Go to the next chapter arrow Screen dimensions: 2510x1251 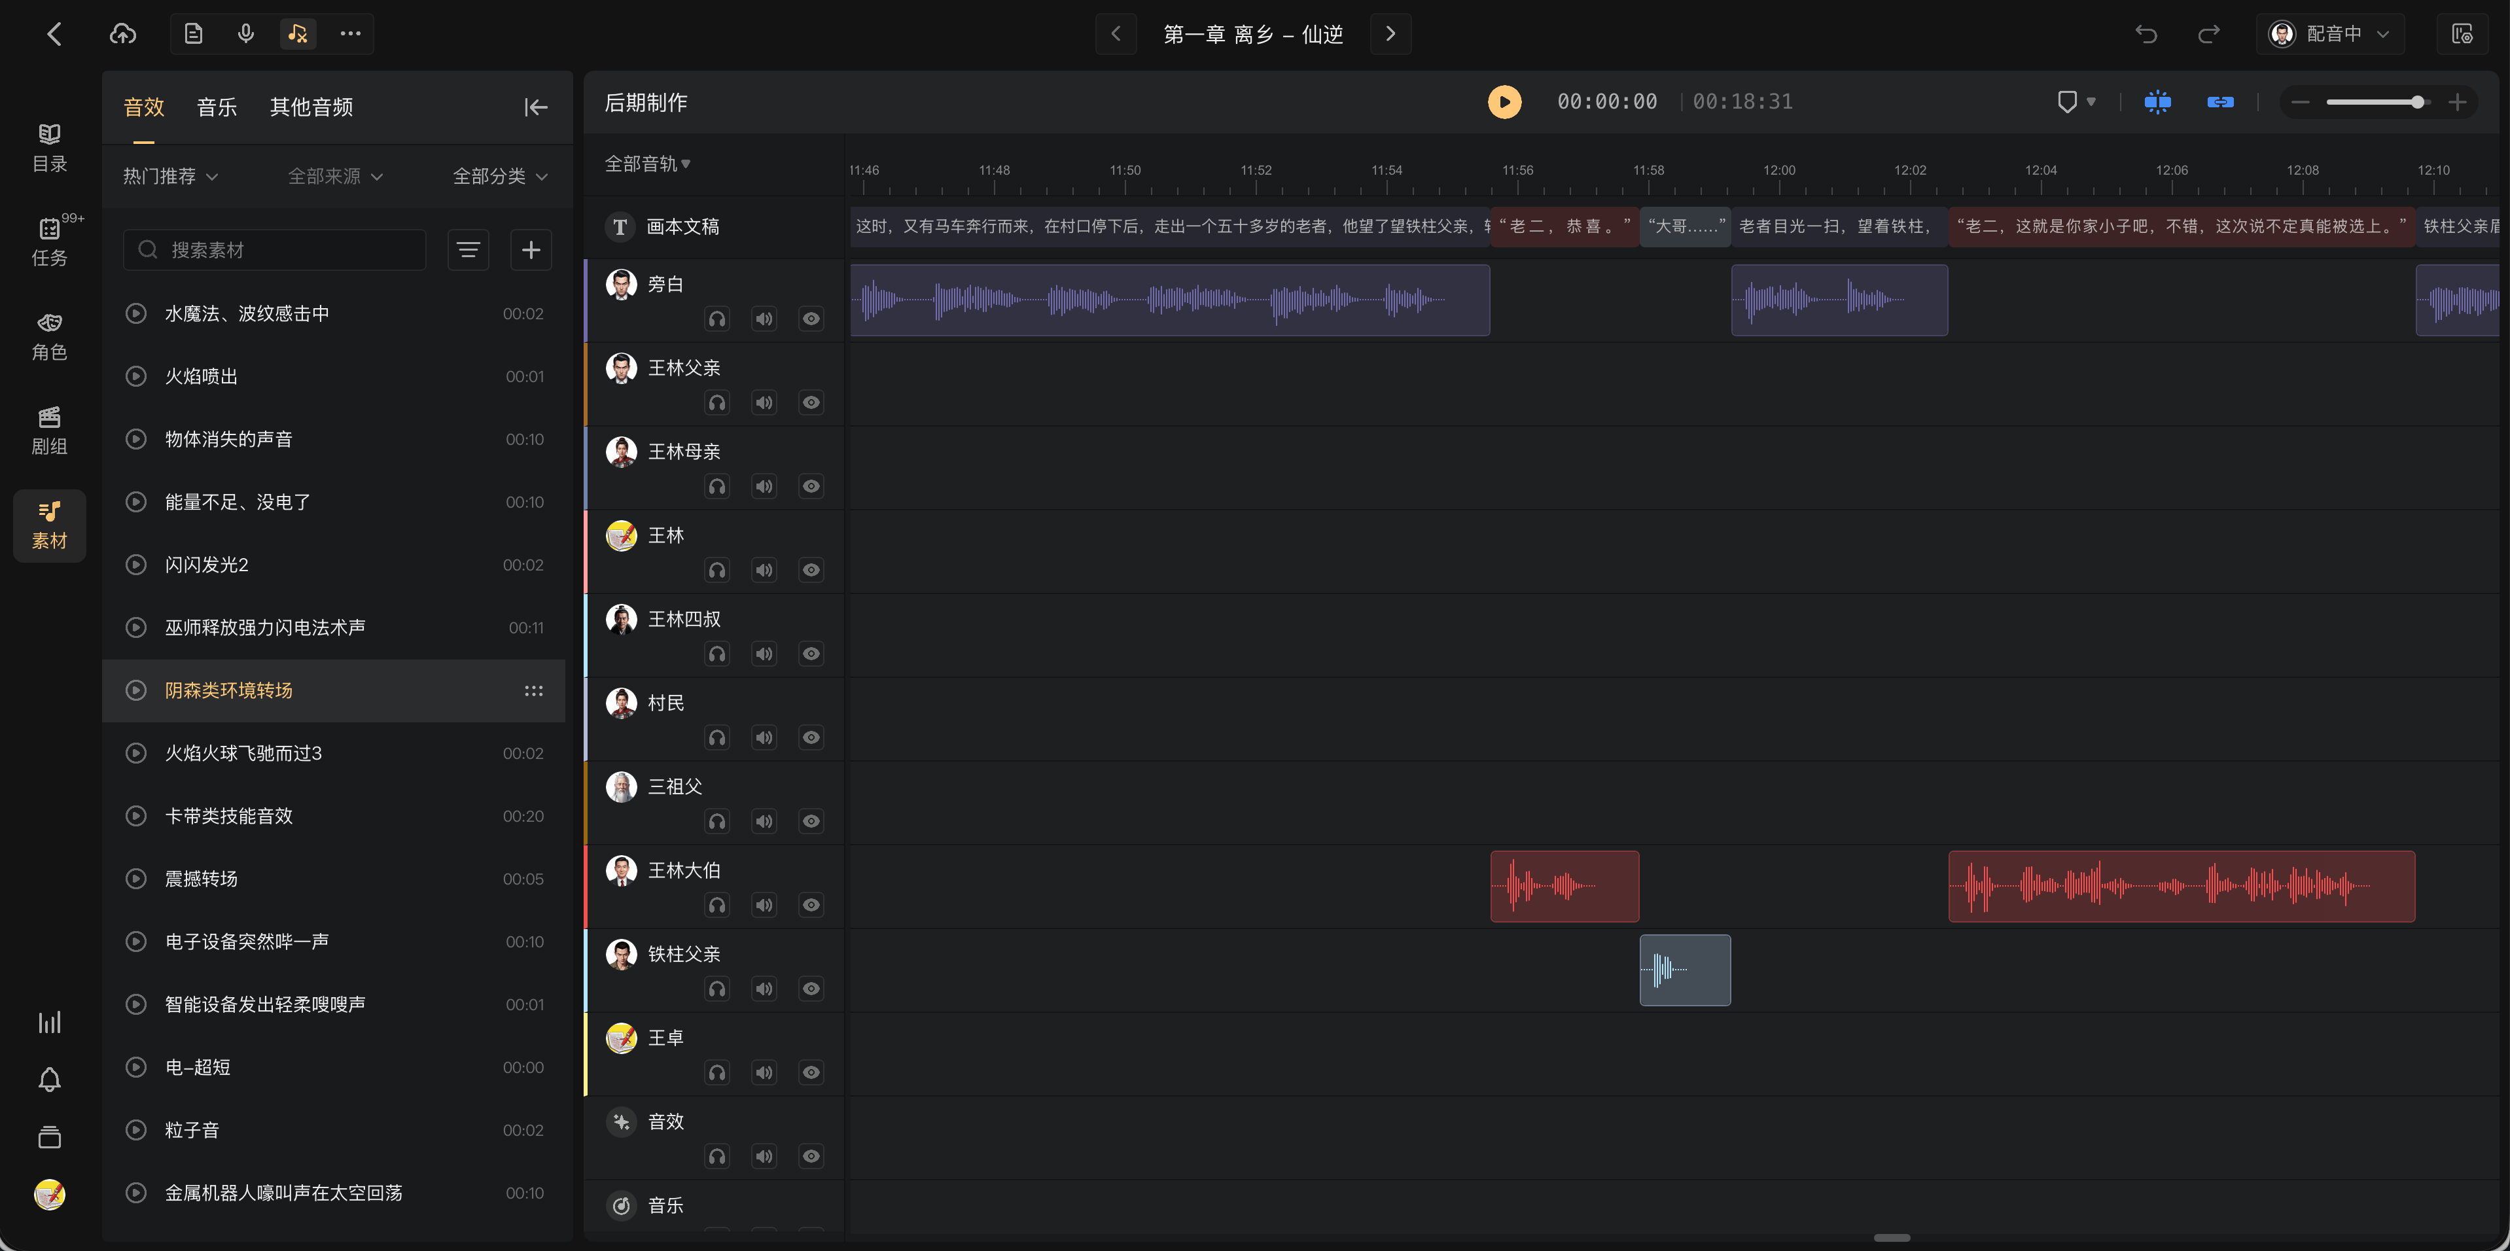pyautogui.click(x=1390, y=34)
